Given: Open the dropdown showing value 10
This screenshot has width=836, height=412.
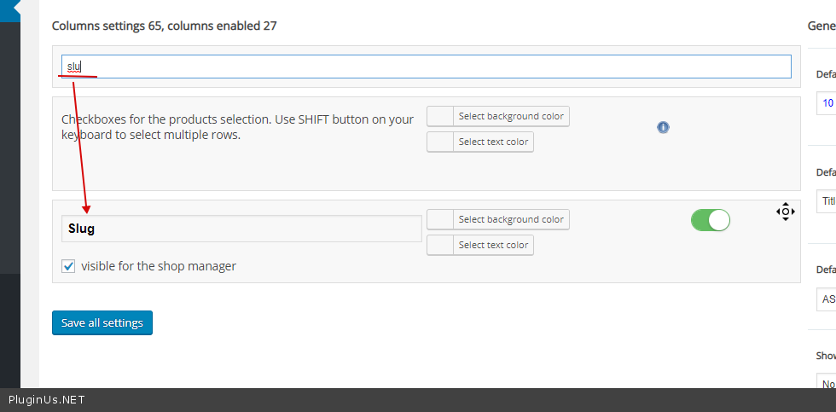Looking at the screenshot, I should pos(826,103).
